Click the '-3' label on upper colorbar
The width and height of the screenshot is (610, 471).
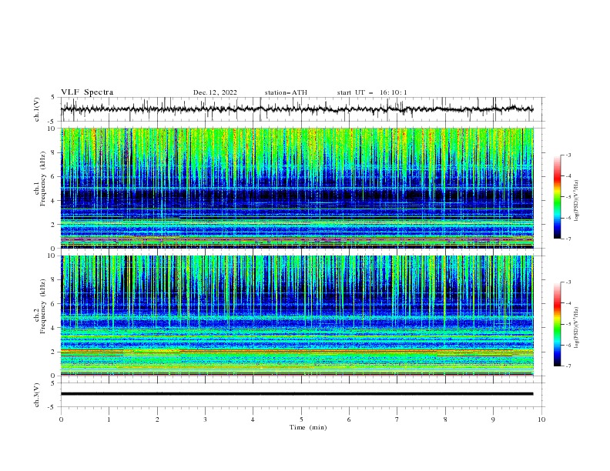coord(568,155)
